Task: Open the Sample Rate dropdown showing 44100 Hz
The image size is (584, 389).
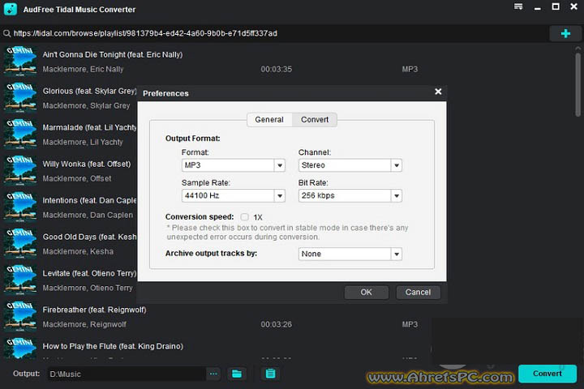Action: (x=233, y=196)
